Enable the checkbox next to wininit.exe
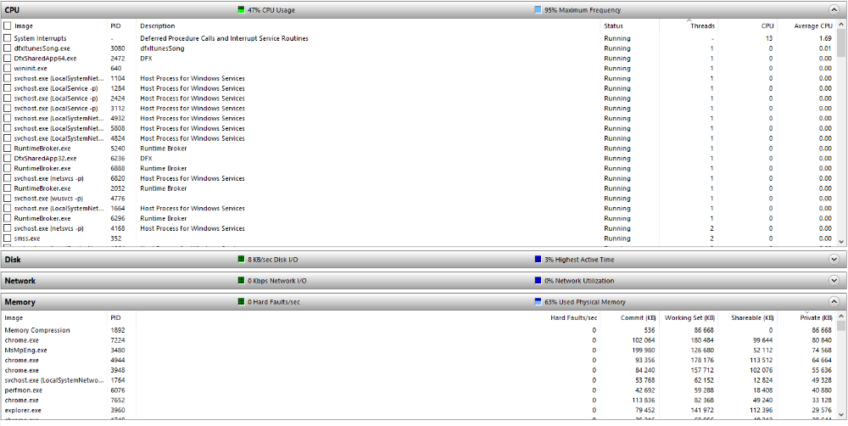Viewport: 848px width, 426px height. tap(7, 68)
